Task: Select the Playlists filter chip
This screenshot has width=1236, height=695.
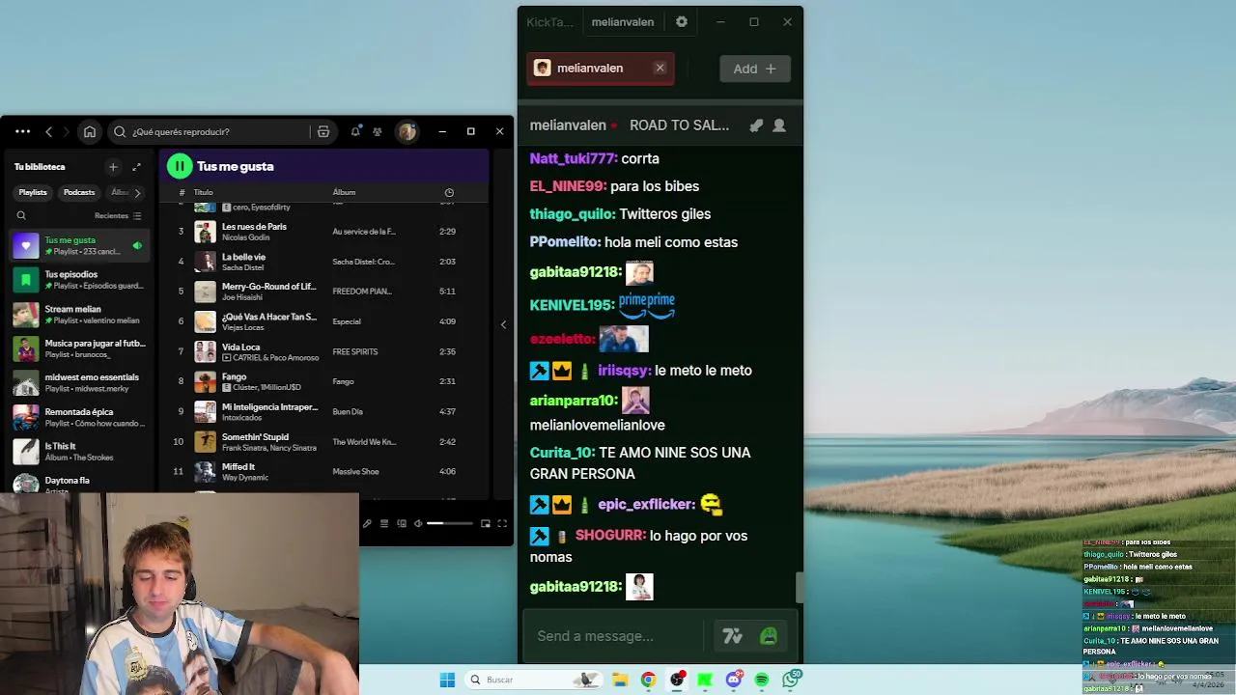Action: [x=33, y=192]
